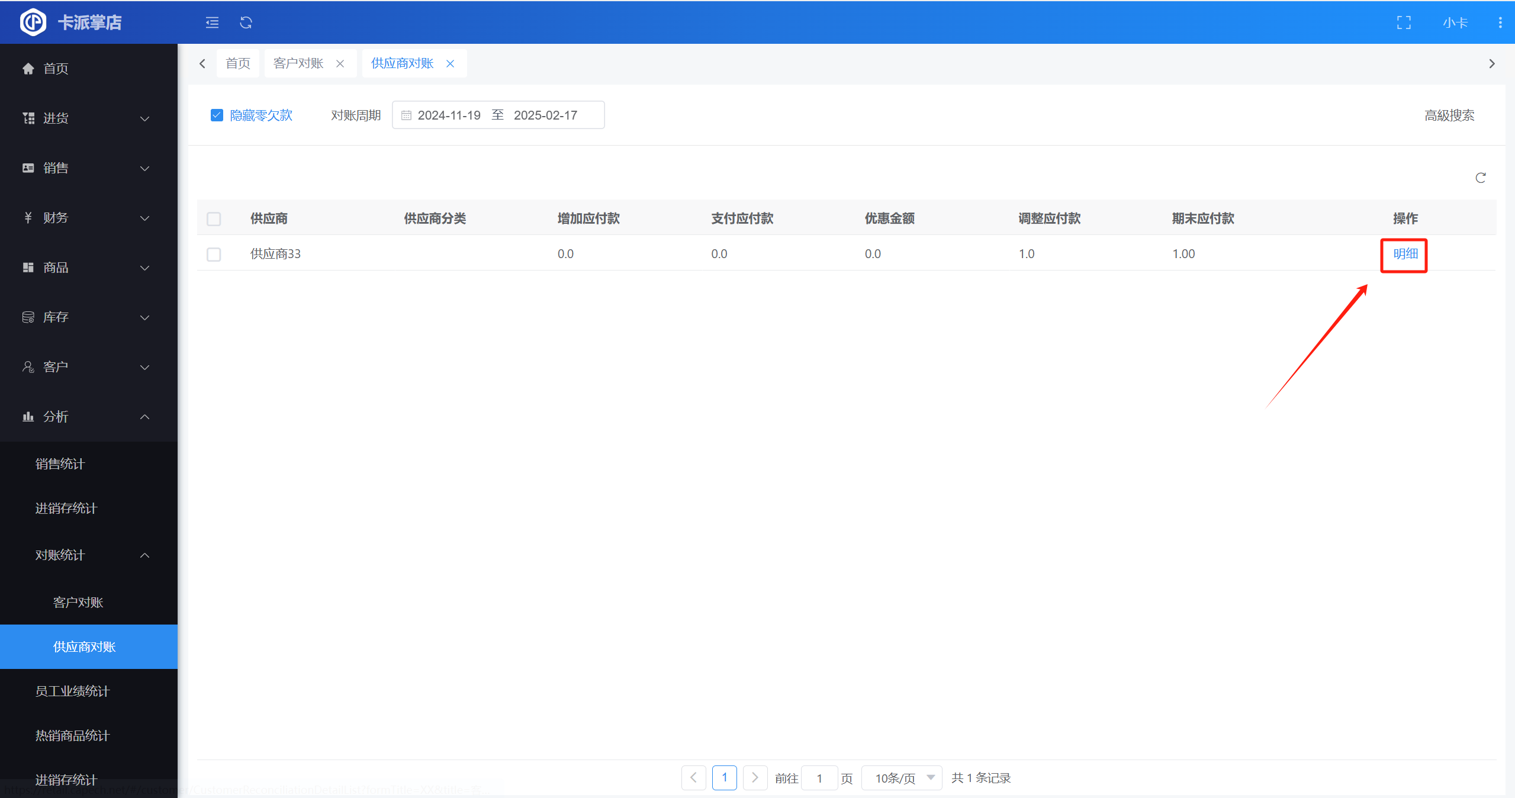Collapse the sidebar with the menu fold icon

212,22
